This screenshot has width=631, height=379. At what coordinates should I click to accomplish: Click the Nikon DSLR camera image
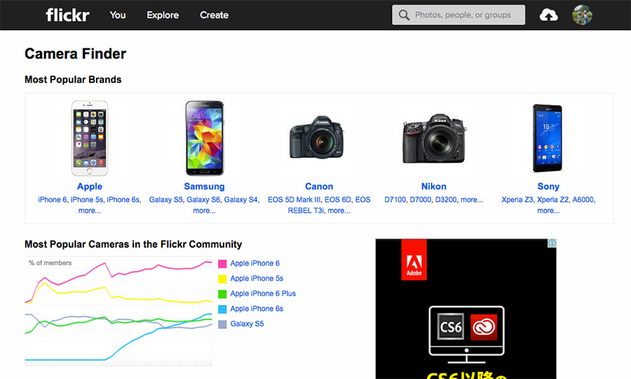[x=435, y=138]
